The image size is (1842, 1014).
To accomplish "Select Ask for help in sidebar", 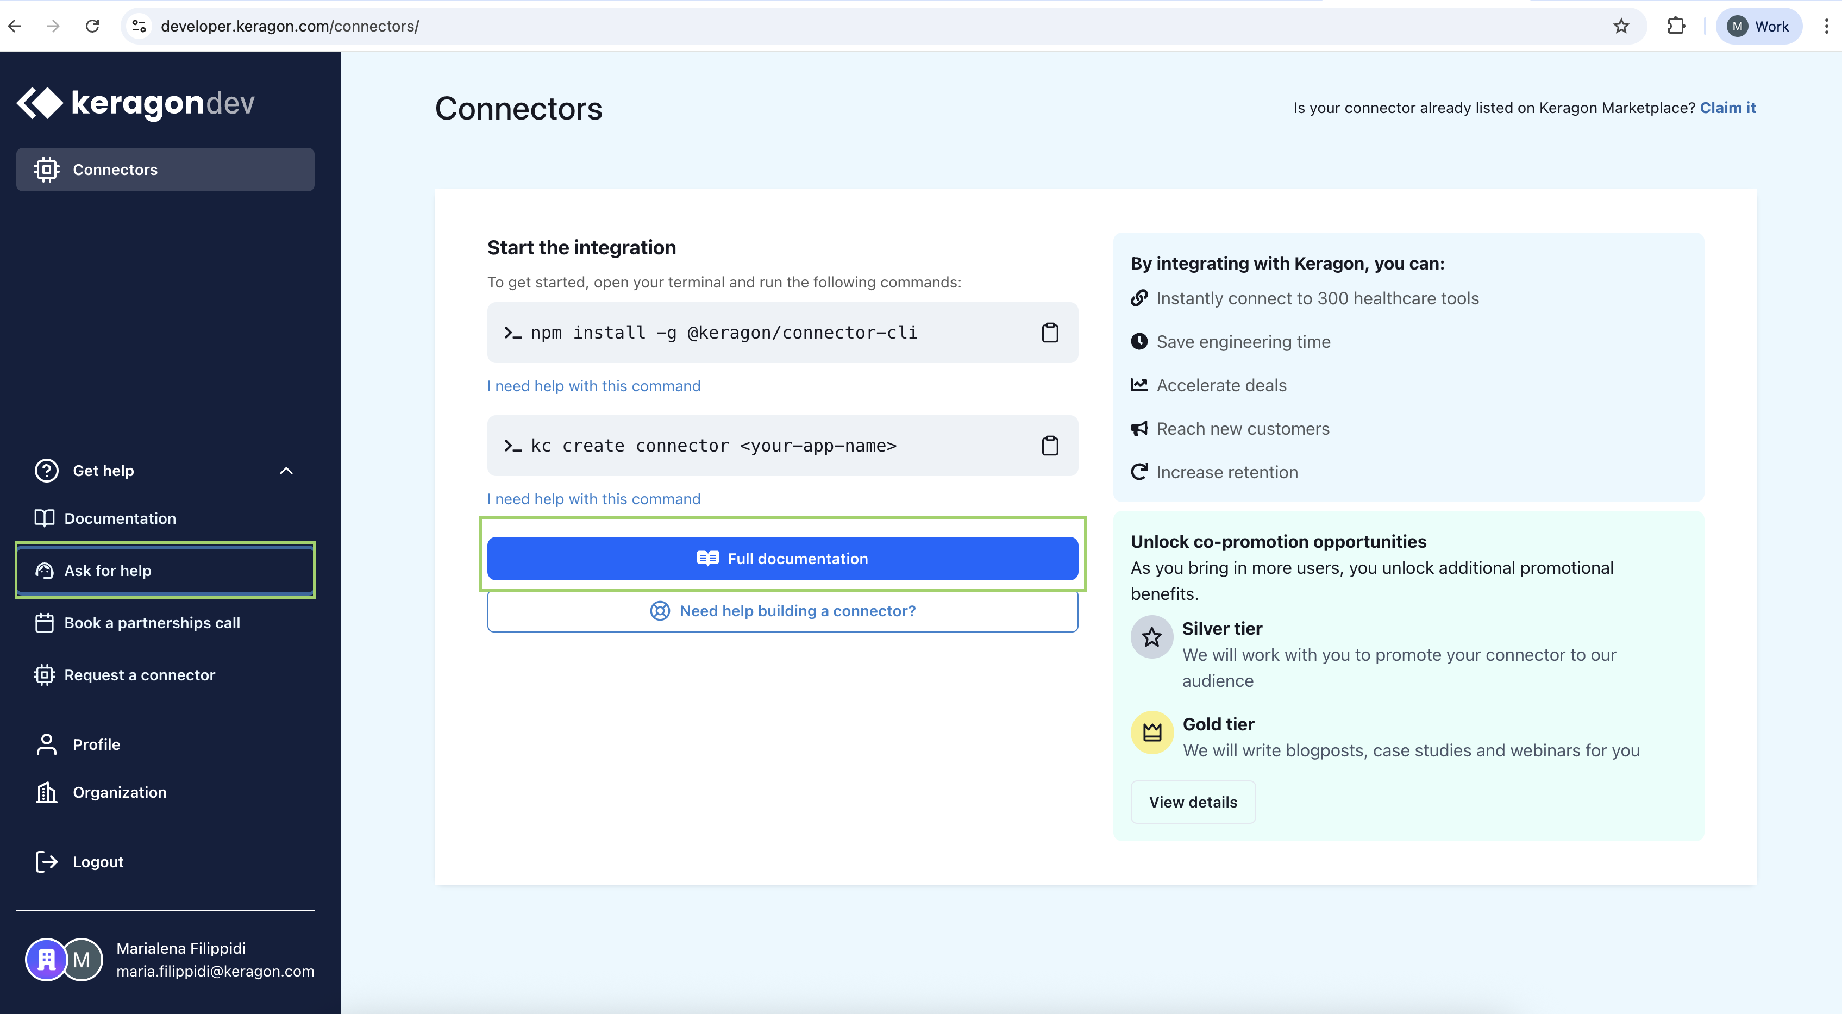I will coord(165,571).
